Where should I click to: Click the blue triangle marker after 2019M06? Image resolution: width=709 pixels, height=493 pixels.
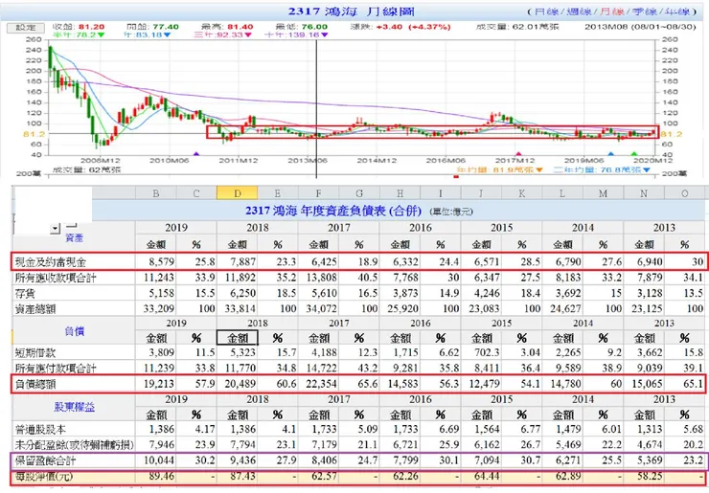[x=611, y=154]
